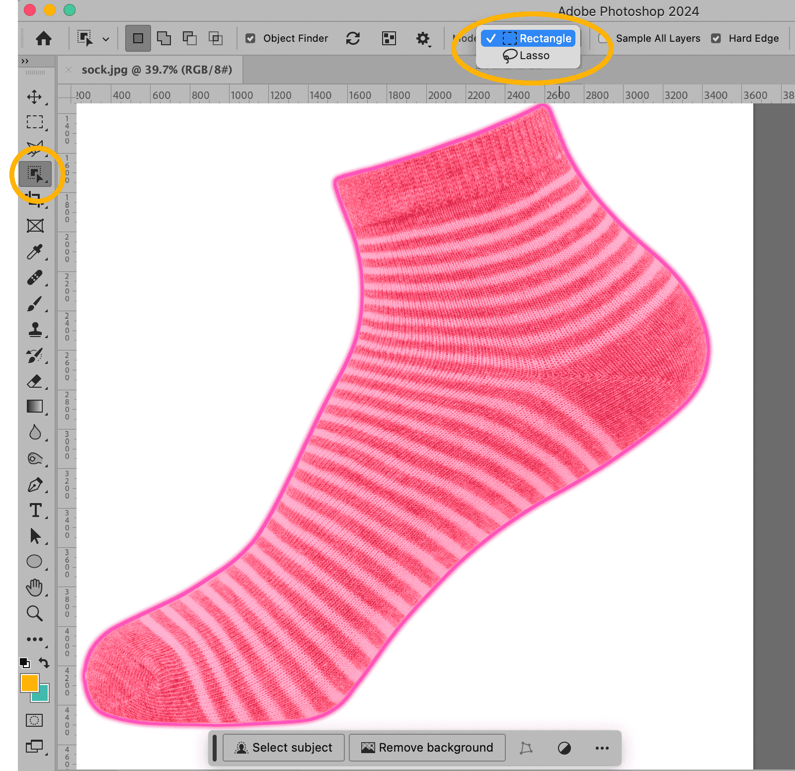This screenshot has width=795, height=771.
Task: Click the Select subject button
Action: tap(284, 748)
